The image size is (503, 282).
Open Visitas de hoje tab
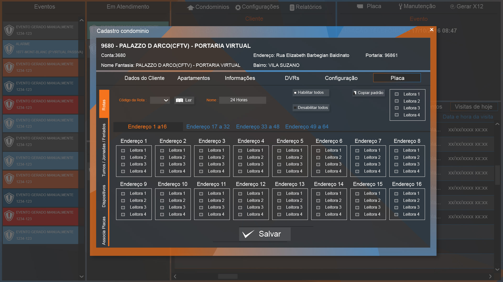[473, 107]
